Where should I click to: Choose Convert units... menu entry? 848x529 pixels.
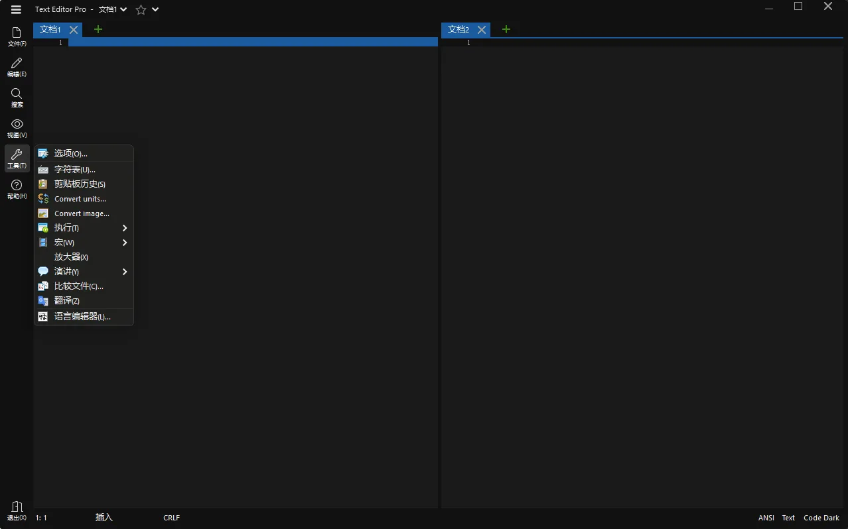coord(84,199)
